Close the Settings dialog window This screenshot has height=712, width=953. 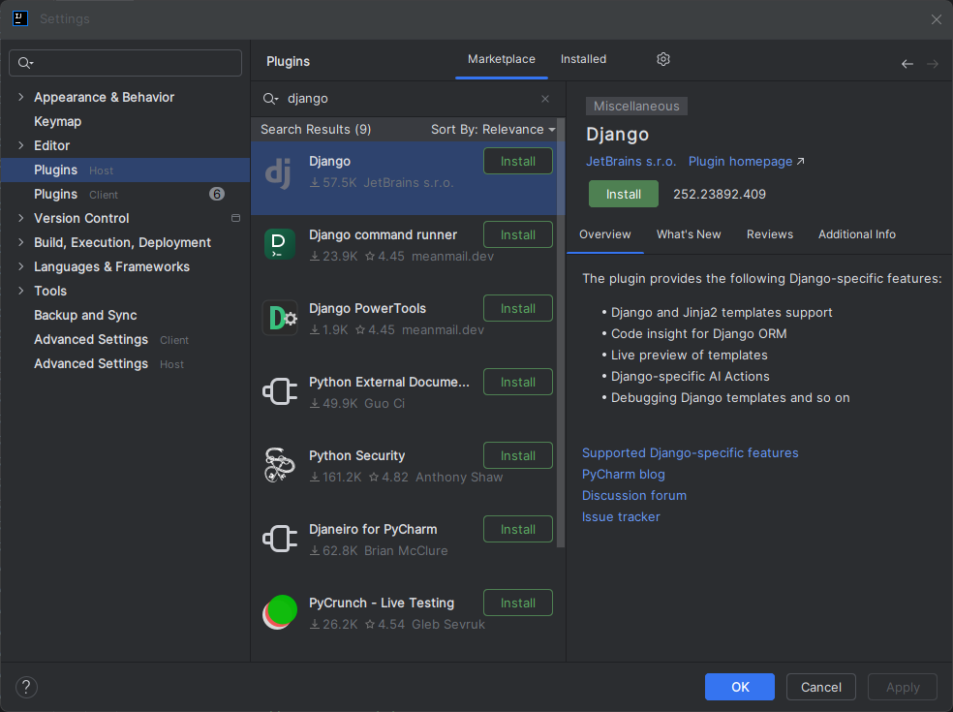pos(936,19)
